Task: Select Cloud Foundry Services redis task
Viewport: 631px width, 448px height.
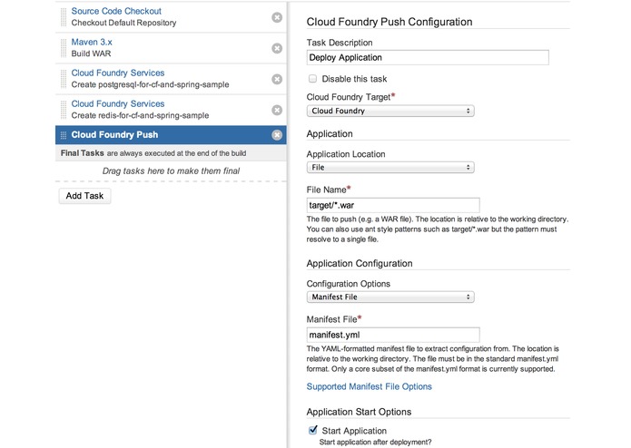Action: tap(118, 103)
